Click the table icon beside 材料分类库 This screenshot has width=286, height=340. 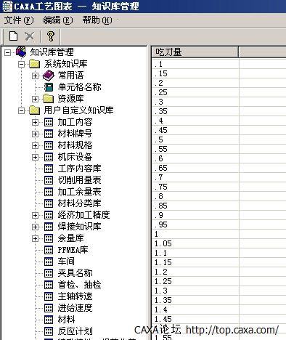coord(49,203)
